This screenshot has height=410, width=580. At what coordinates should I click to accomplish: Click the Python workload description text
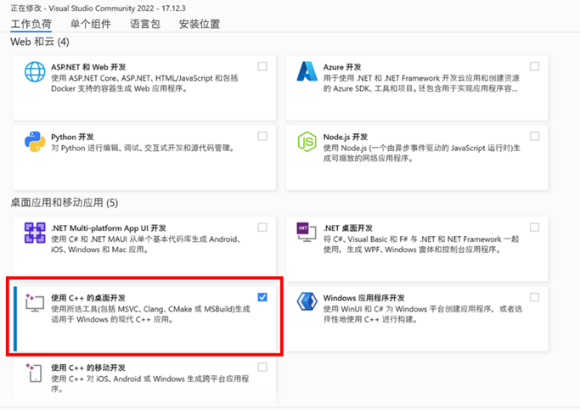[x=143, y=148]
